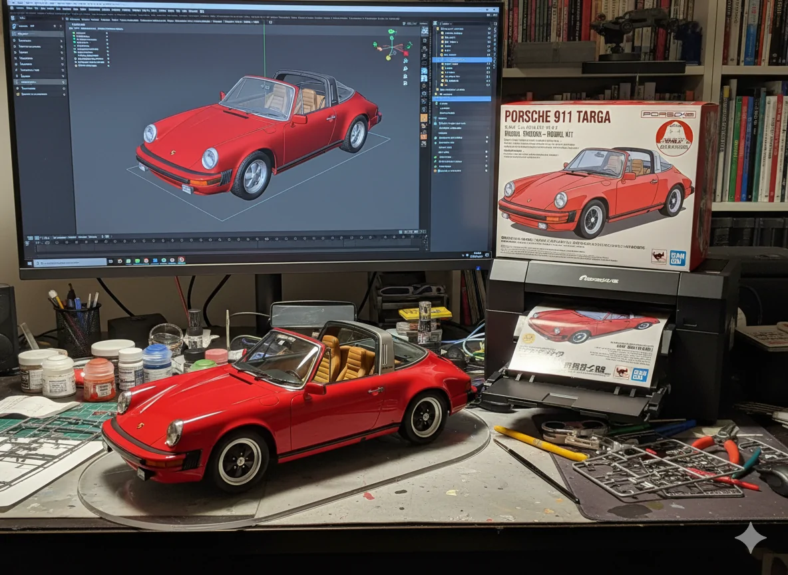The image size is (788, 575).
Task: Click the red Porsche model in the viewport
Action: pyautogui.click(x=258, y=134)
